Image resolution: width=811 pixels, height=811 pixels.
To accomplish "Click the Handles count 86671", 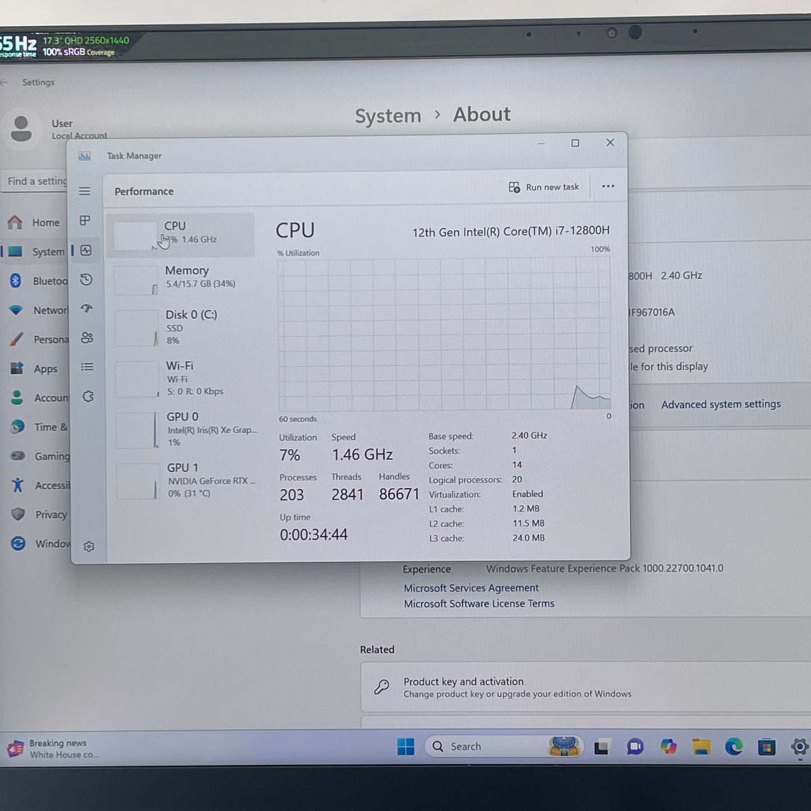I will pos(399,494).
